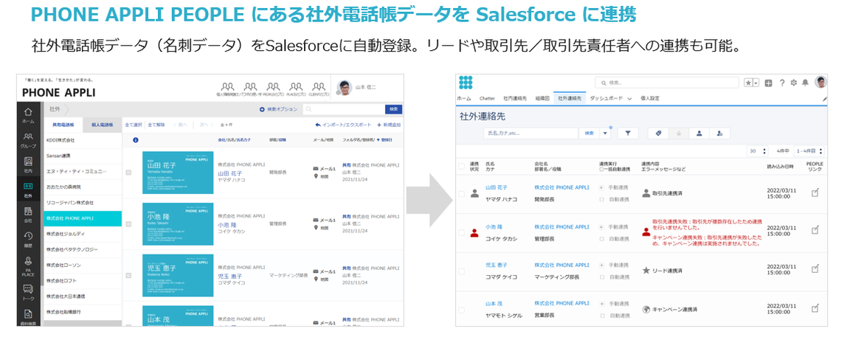Open PEOPLE link icon for 山田 花子

tap(815, 192)
